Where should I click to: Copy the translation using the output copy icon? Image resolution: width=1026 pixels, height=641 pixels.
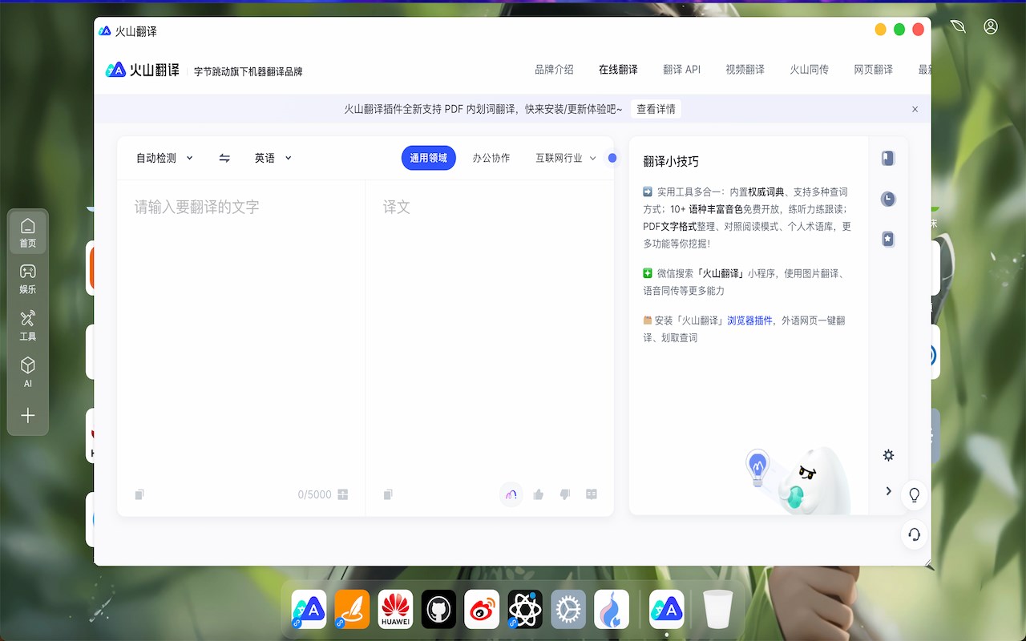pyautogui.click(x=388, y=494)
